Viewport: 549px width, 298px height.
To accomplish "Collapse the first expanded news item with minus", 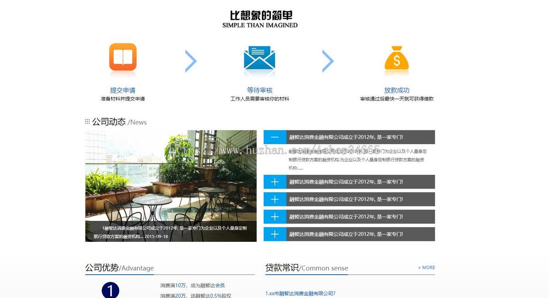I will (x=274, y=137).
